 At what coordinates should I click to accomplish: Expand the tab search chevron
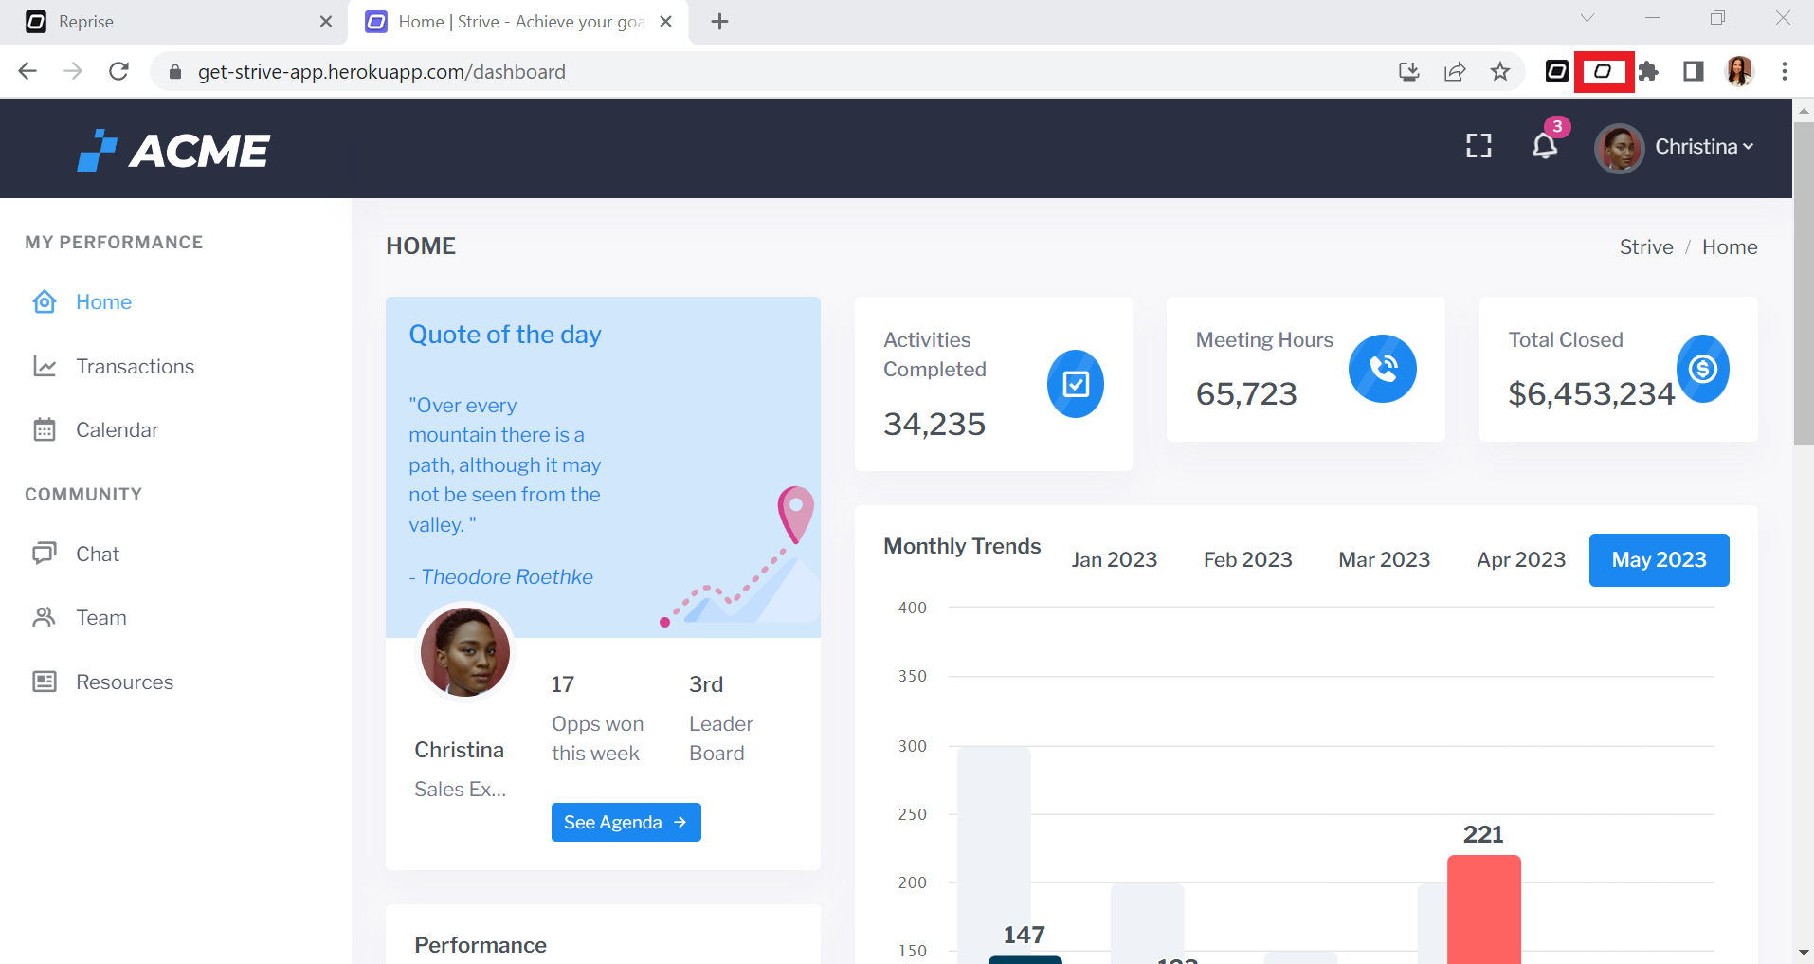pyautogui.click(x=1587, y=19)
